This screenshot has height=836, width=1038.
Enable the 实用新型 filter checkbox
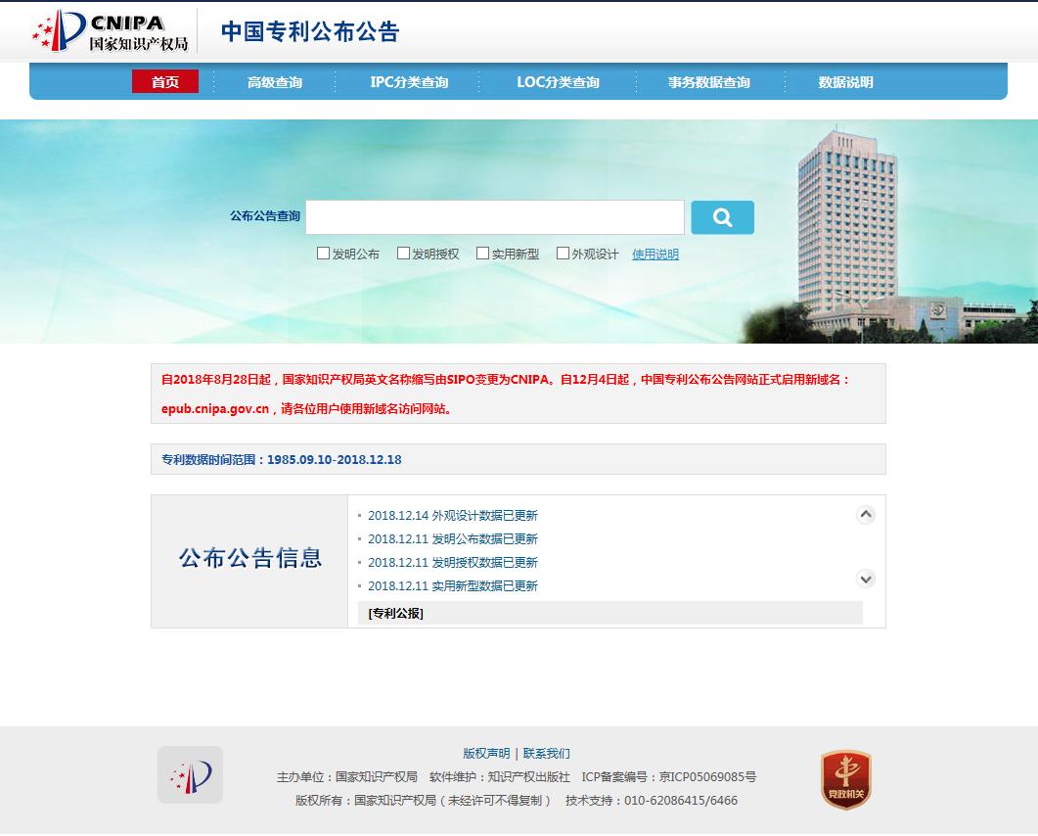point(481,253)
